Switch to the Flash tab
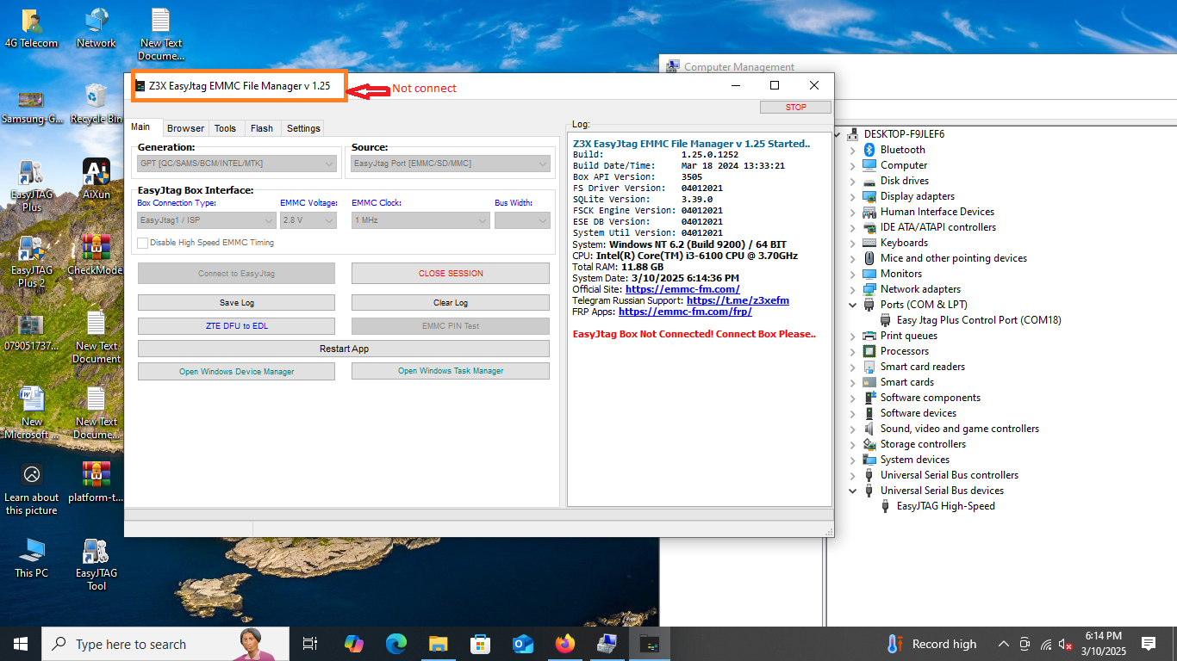1177x661 pixels. (x=262, y=128)
